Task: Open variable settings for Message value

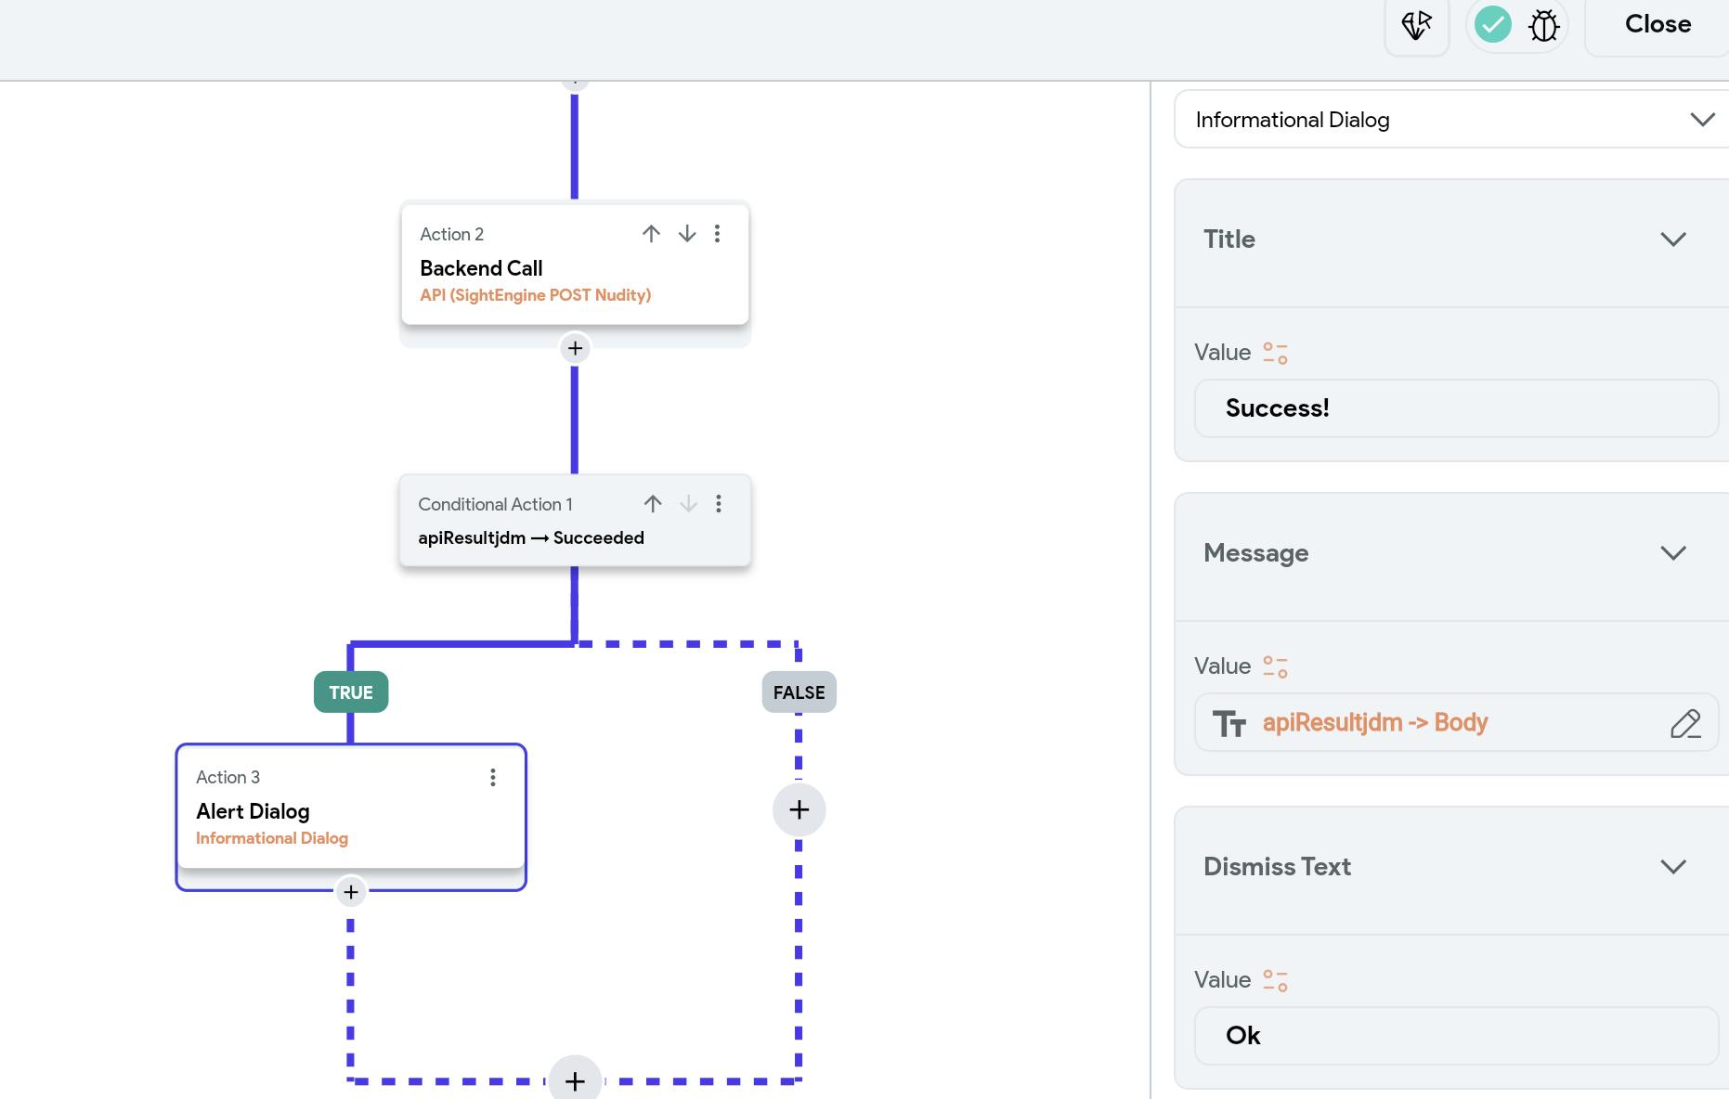Action: (1275, 667)
